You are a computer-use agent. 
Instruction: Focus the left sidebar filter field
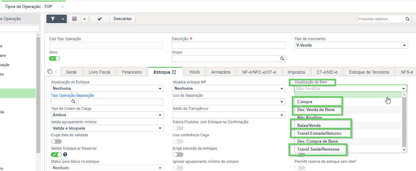click(x=20, y=28)
